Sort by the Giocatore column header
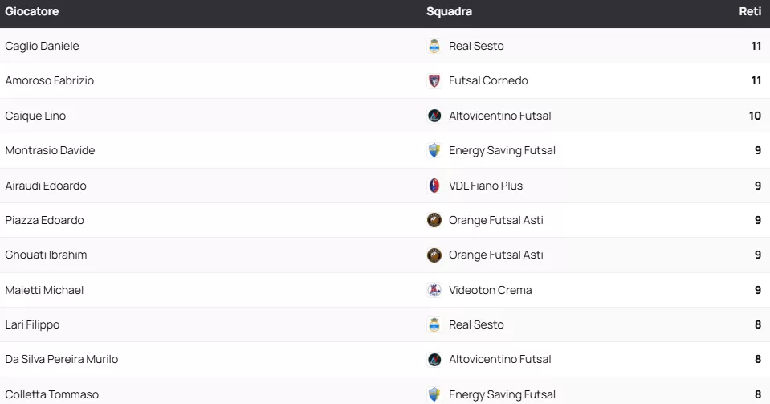770x404 pixels. pyautogui.click(x=31, y=12)
